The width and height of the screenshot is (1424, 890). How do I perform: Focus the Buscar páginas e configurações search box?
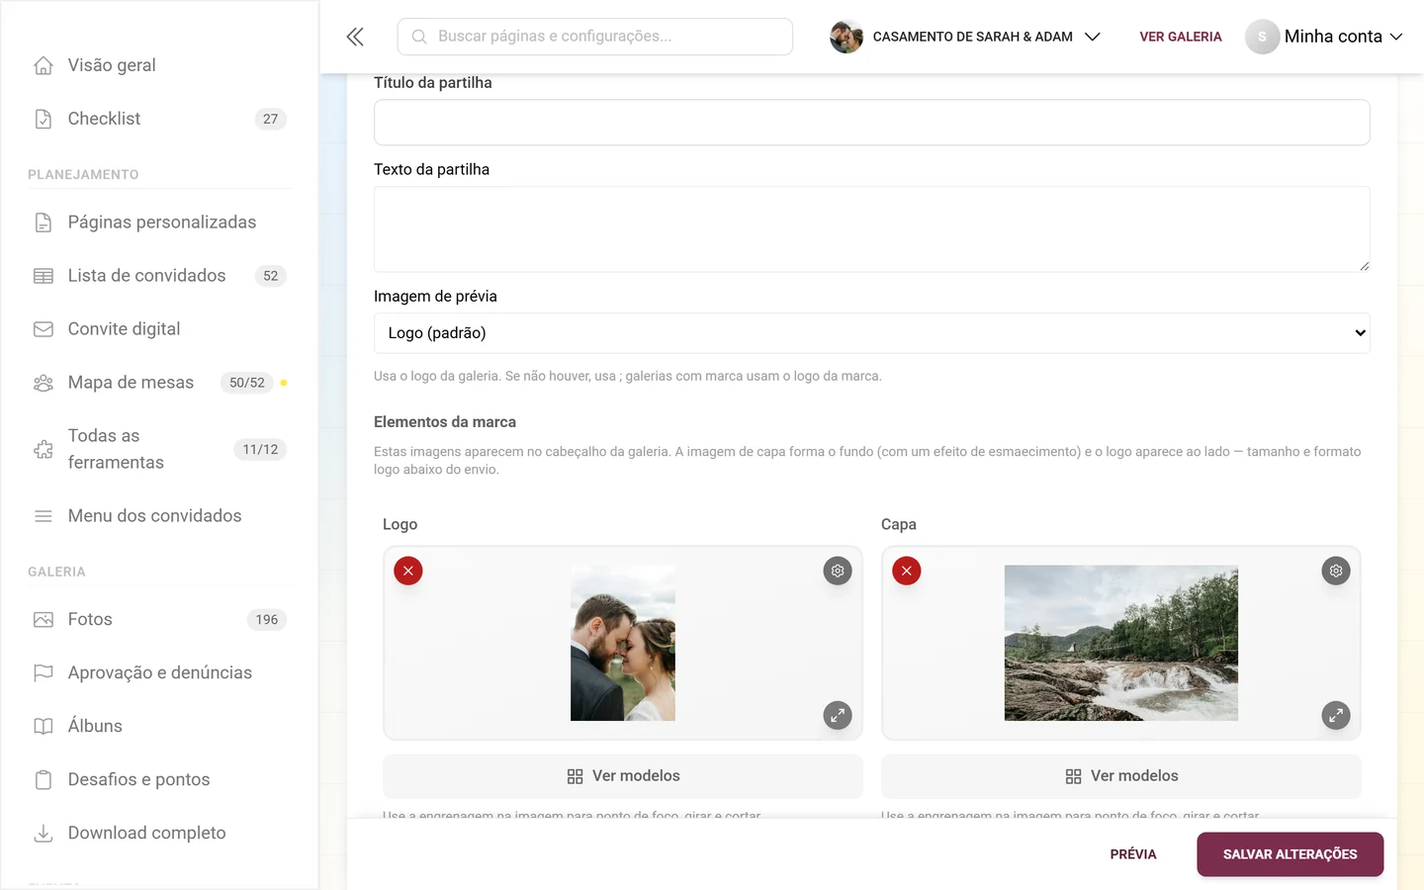coord(595,37)
